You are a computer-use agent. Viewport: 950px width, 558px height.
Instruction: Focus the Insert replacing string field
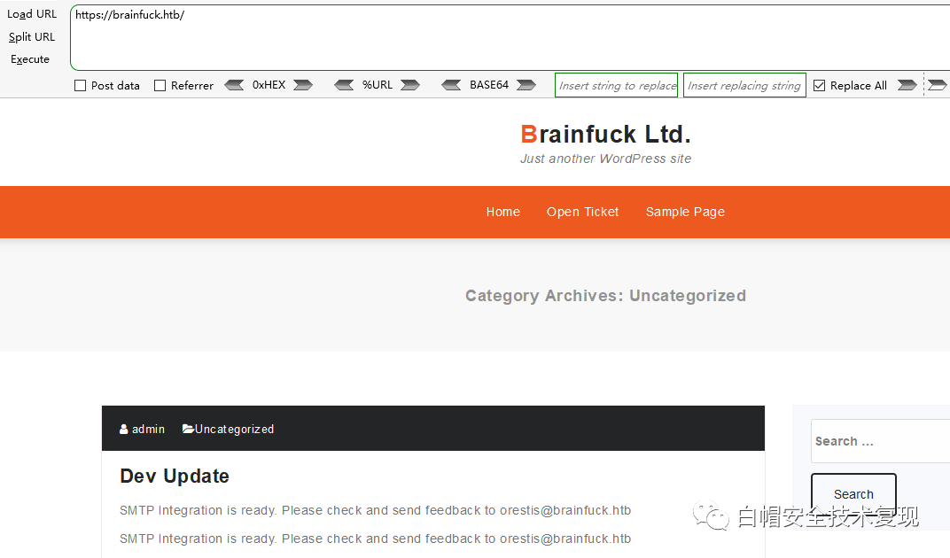click(x=744, y=85)
